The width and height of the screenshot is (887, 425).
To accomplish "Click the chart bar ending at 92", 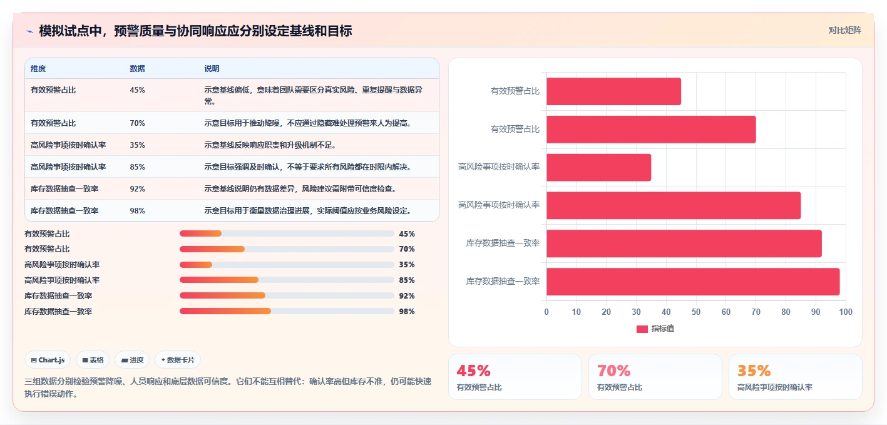I will click(684, 243).
